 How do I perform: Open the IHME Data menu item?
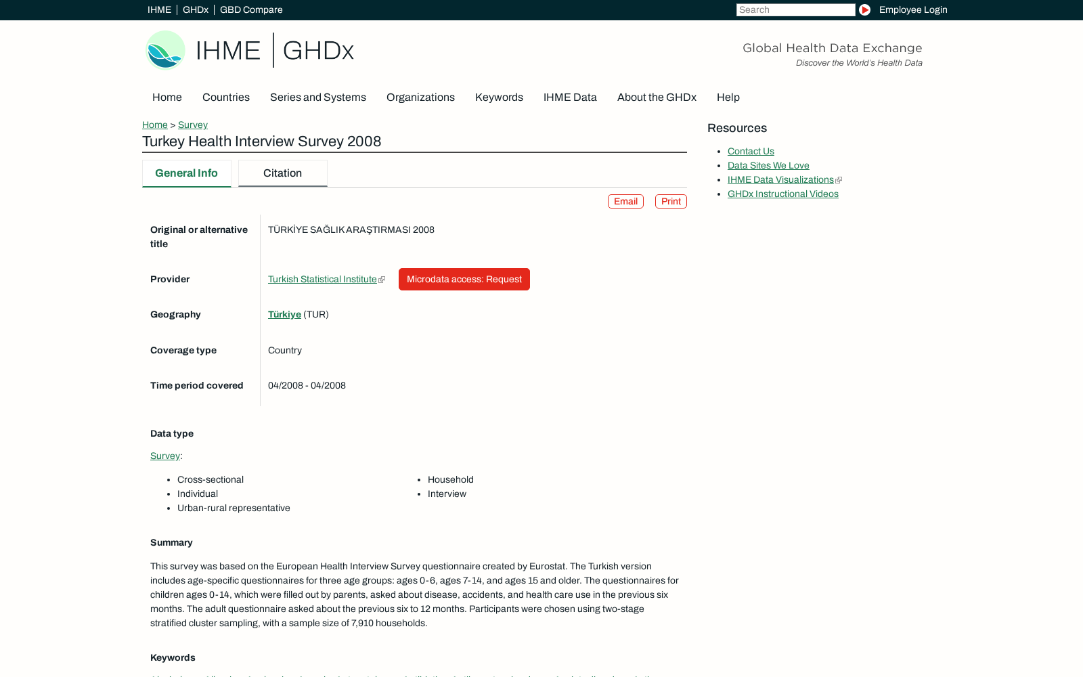570,97
